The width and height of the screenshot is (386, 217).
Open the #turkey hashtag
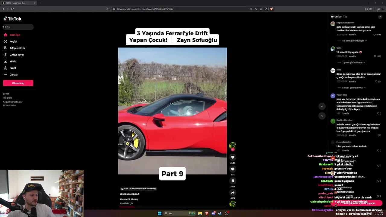coord(134,199)
